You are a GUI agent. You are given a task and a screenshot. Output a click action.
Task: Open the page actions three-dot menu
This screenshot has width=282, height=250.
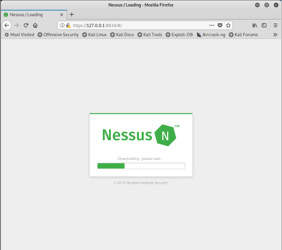click(212, 25)
